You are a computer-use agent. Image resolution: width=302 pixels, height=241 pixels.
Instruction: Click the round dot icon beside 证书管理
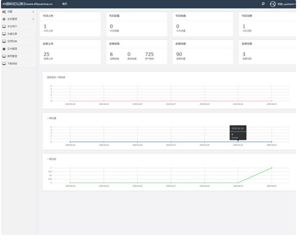[4, 49]
